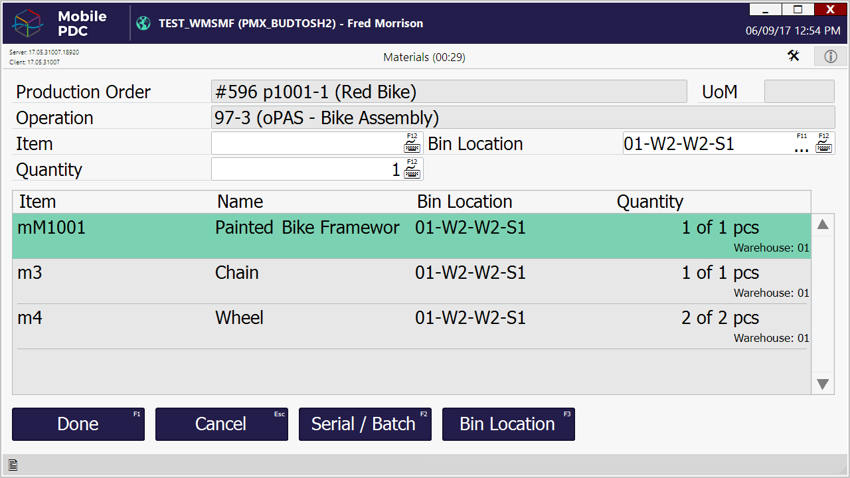Click the tools wrench icon
The width and height of the screenshot is (850, 478).
(x=794, y=56)
